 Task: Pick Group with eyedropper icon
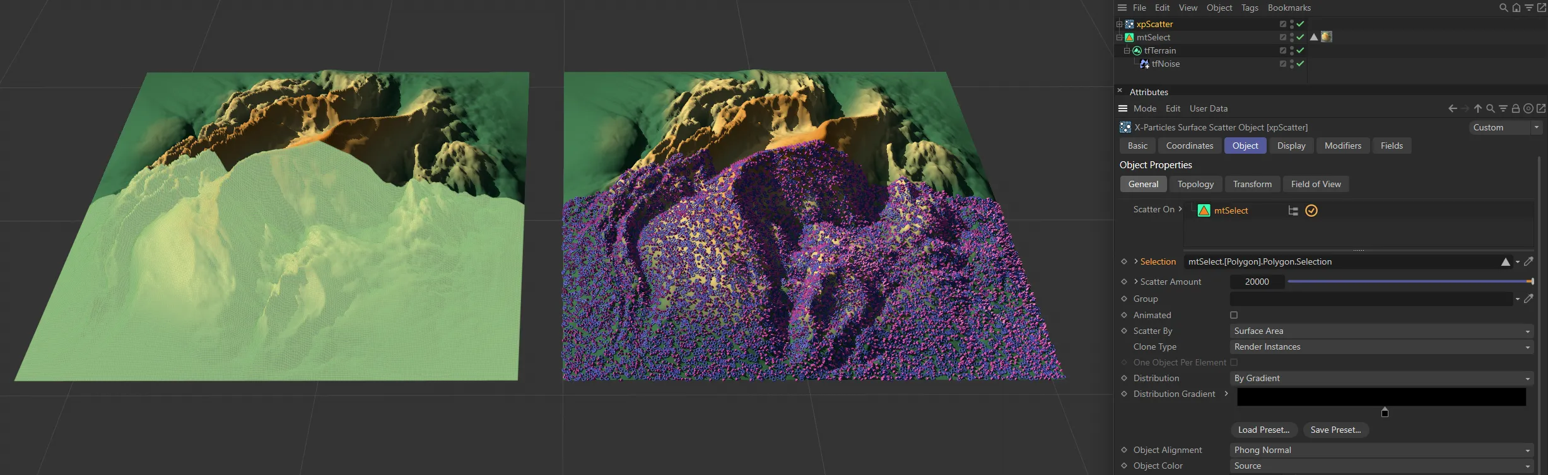pyautogui.click(x=1528, y=299)
